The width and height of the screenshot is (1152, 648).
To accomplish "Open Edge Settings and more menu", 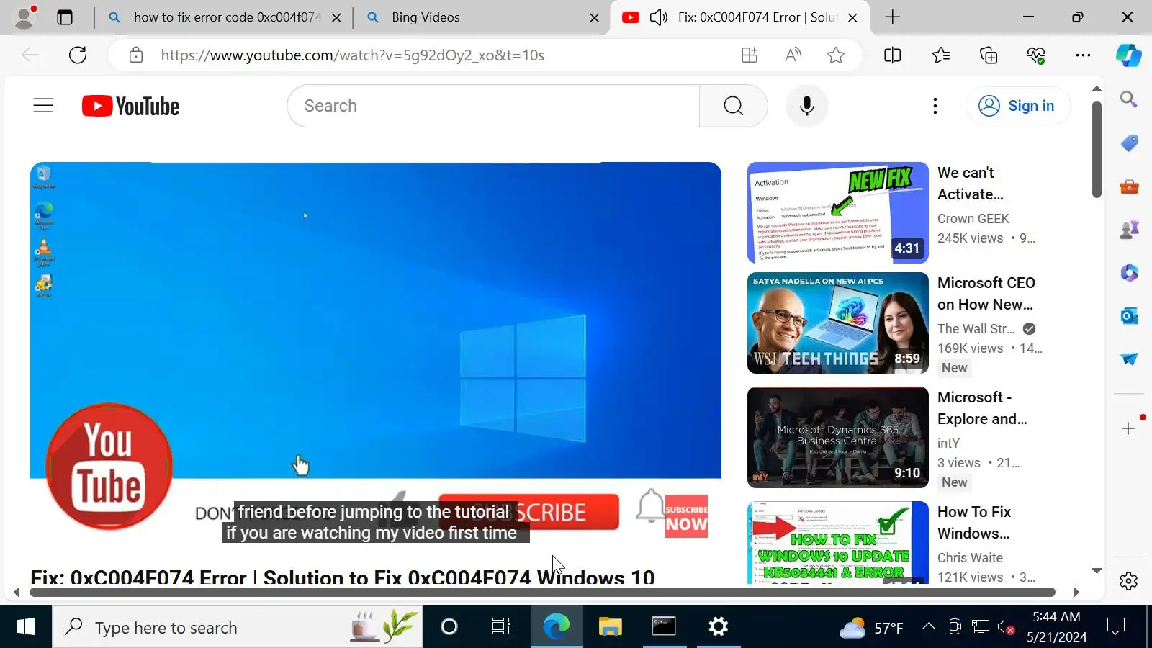I will [1083, 55].
